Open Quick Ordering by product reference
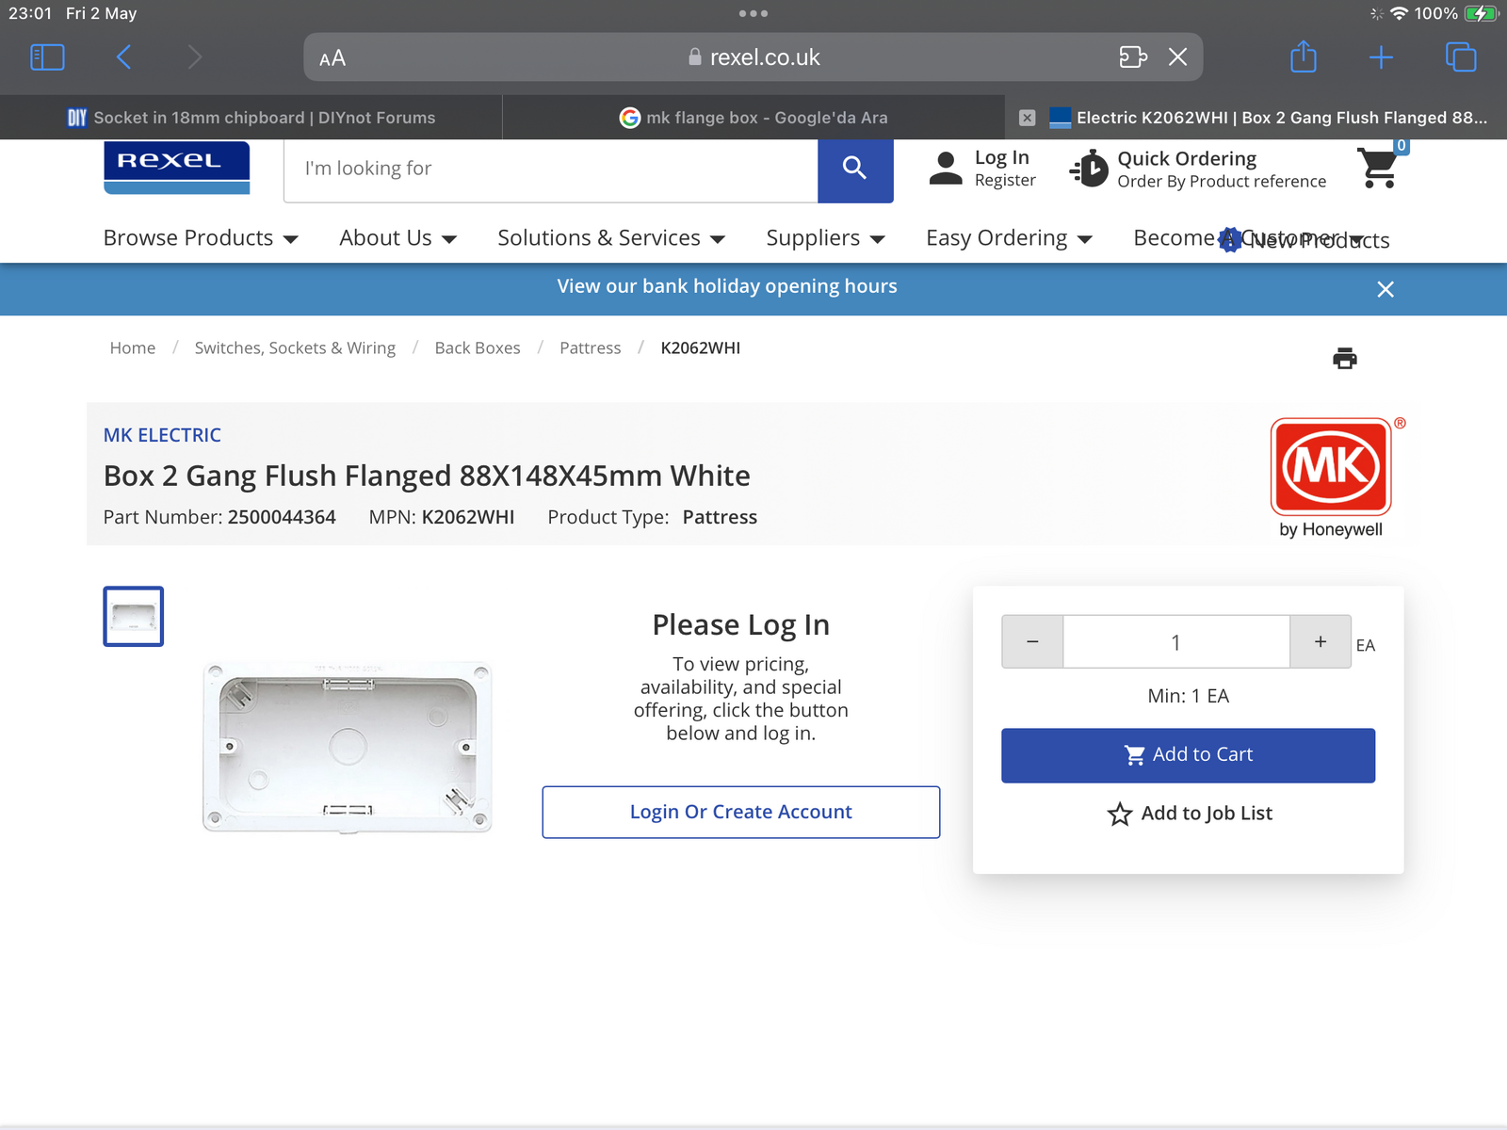Viewport: 1507px width, 1130px height. [x=1198, y=169]
